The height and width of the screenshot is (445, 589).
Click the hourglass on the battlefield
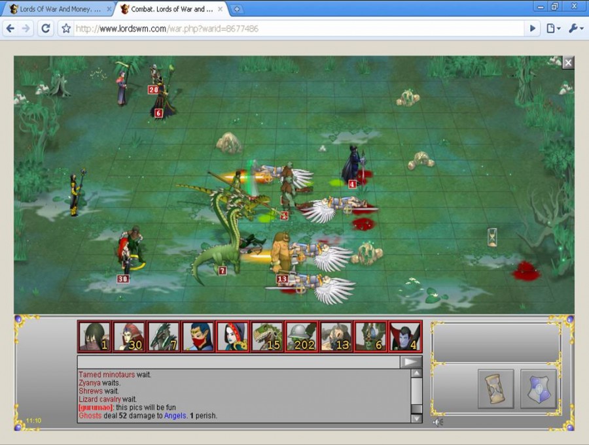coord(492,237)
